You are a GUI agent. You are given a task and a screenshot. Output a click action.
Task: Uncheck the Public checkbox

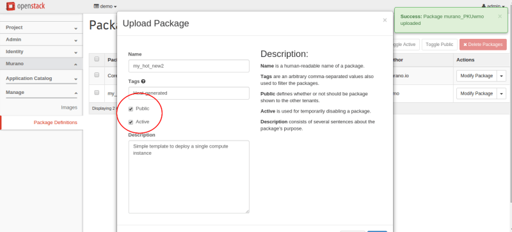pos(131,109)
